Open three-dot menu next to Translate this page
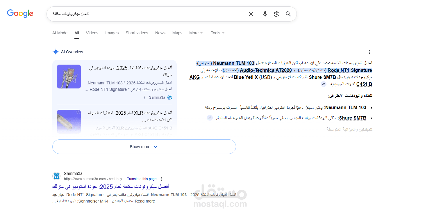 162,179
